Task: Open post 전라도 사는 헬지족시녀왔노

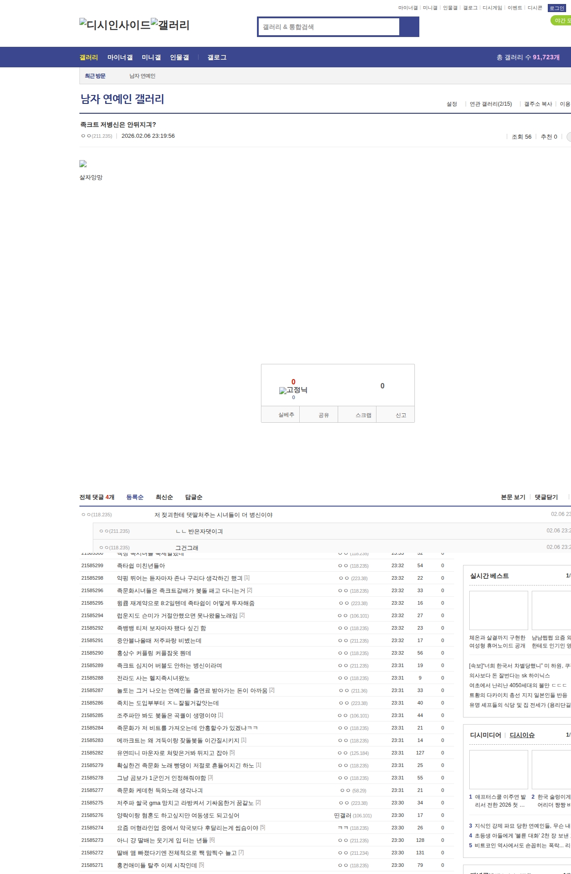Action: 153,678
